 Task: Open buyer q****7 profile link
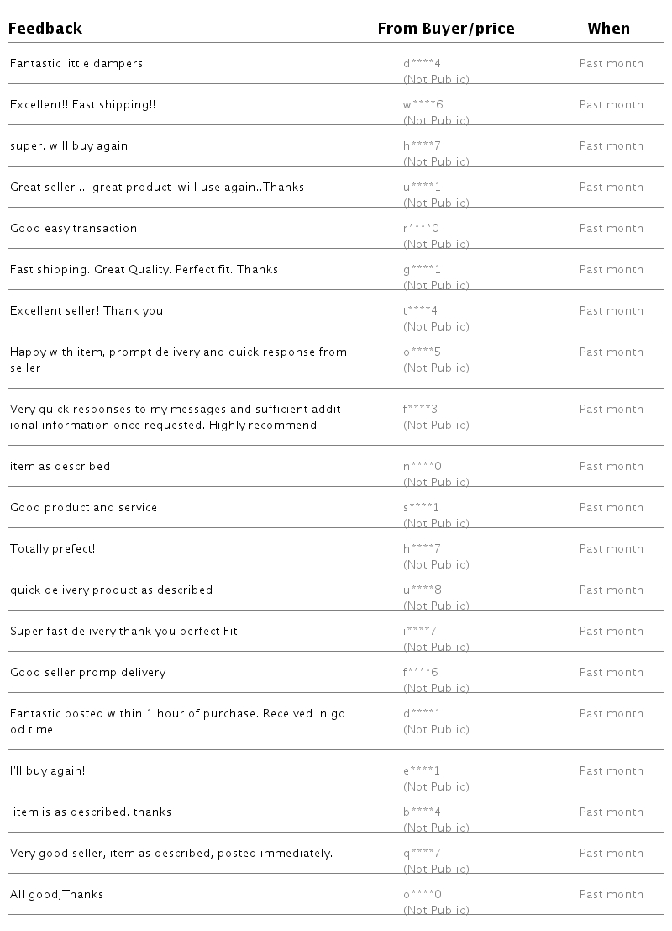coord(422,853)
